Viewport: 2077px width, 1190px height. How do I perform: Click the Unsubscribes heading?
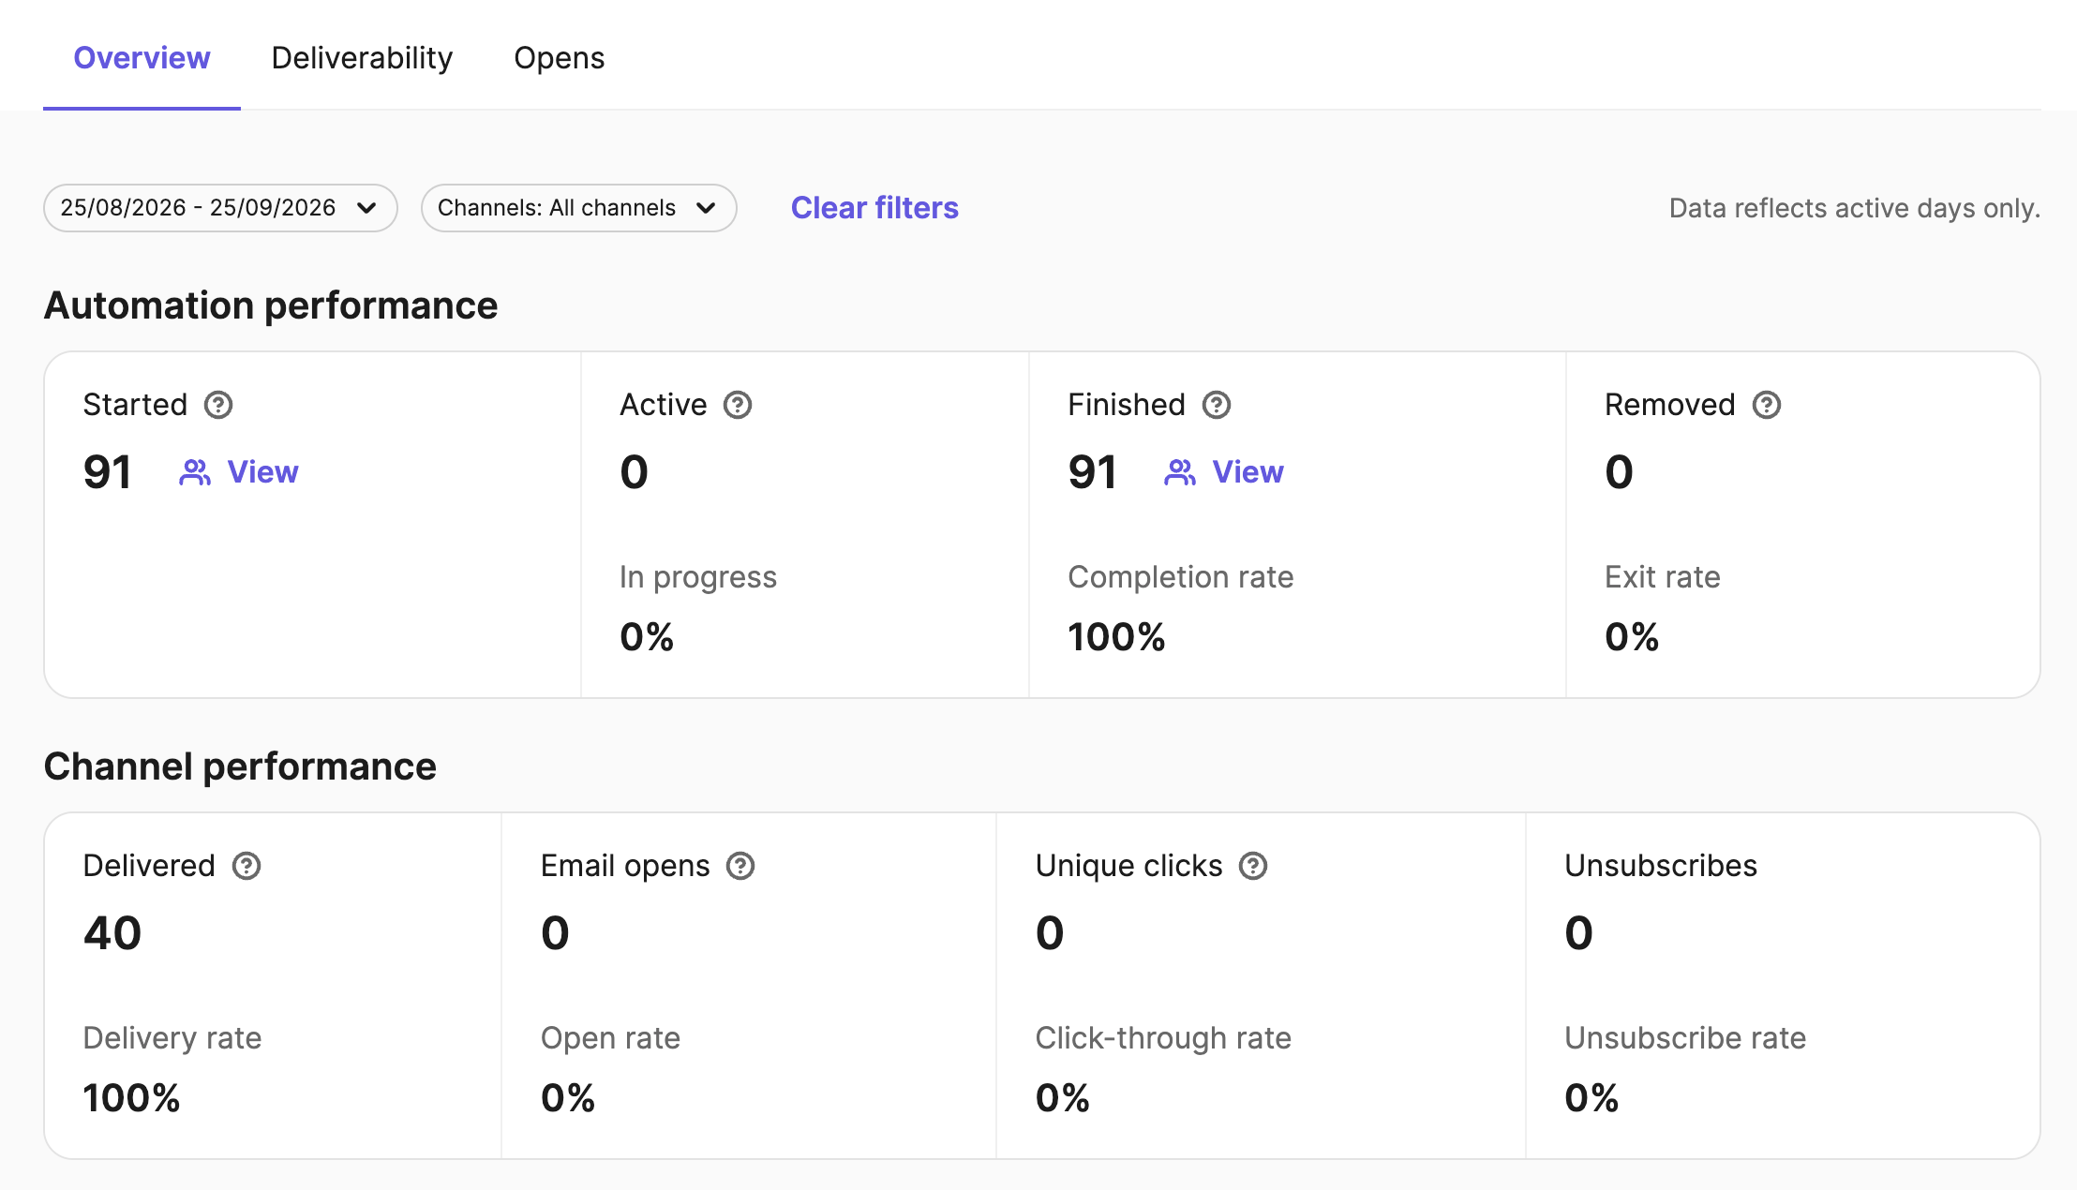pos(1661,866)
